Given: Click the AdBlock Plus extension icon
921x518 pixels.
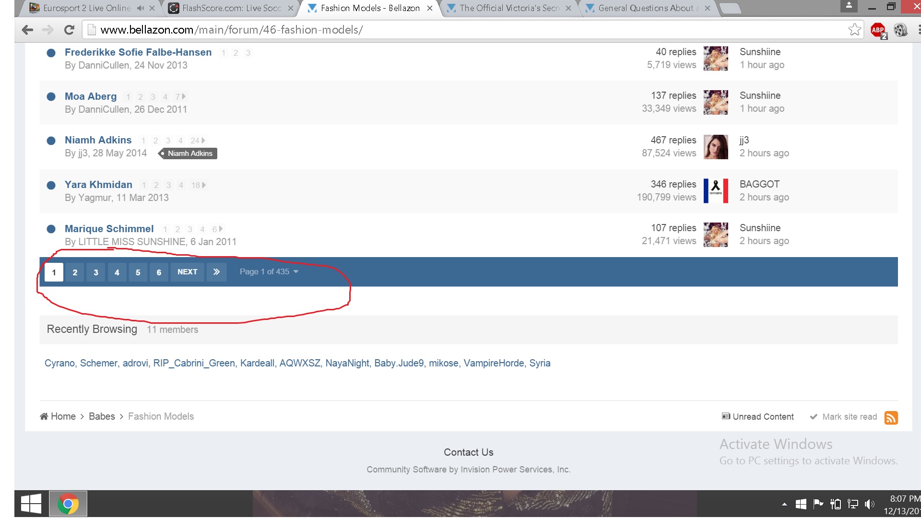Looking at the screenshot, I should [x=878, y=30].
